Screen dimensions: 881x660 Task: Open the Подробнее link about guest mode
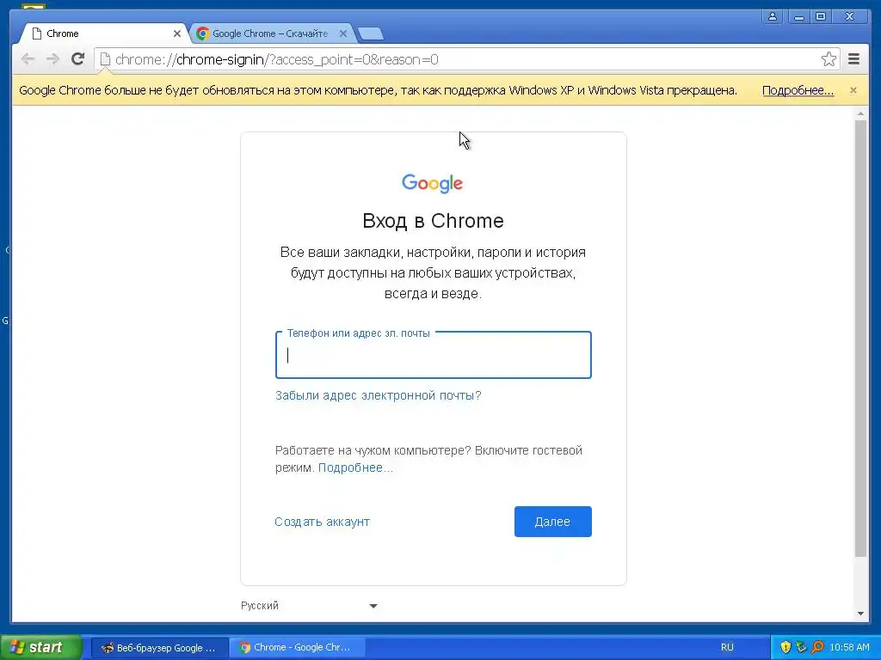pyautogui.click(x=355, y=468)
